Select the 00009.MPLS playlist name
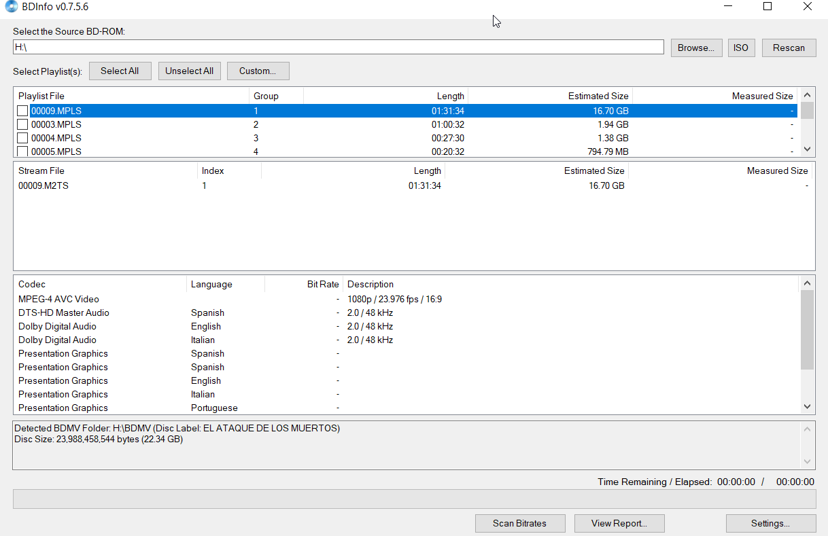 click(x=56, y=111)
